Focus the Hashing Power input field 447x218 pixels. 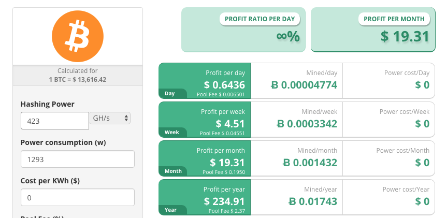tap(55, 121)
